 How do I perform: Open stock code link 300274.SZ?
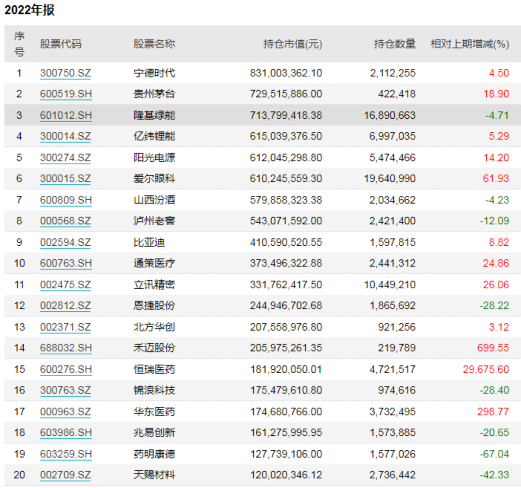point(66,157)
